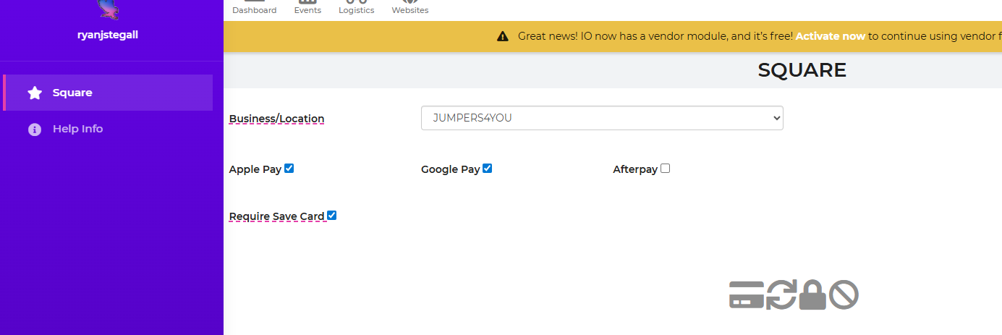This screenshot has height=335, width=1002.
Task: Click the star icon beside Square in sidebar
Action: 35,93
